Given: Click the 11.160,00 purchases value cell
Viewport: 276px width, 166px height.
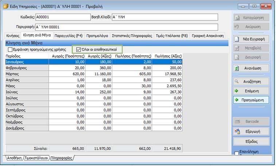Looking at the screenshot, I should tap(99, 74).
